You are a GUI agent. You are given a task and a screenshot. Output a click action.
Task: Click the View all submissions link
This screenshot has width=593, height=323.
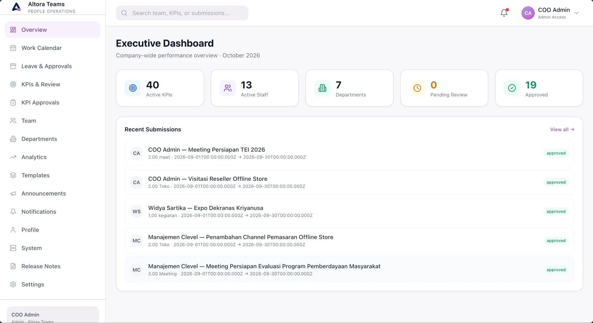click(562, 129)
